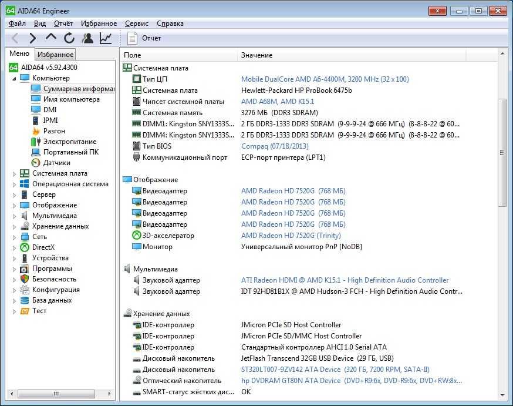
Task: Expand the Сервер tree node
Action: click(x=14, y=195)
